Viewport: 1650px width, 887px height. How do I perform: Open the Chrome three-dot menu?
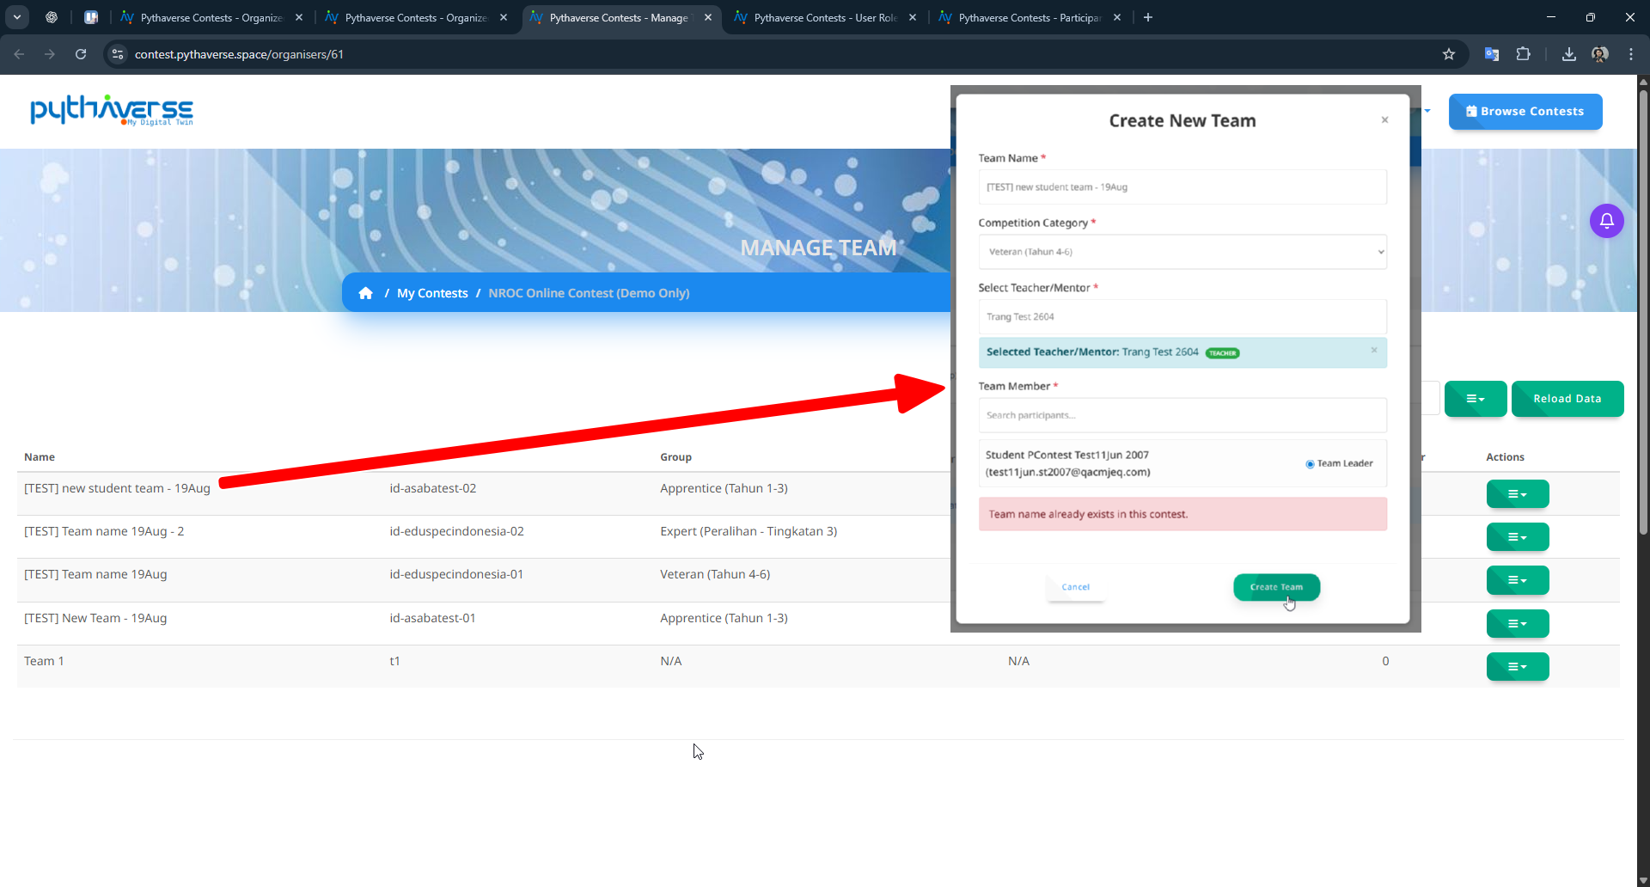click(x=1630, y=54)
